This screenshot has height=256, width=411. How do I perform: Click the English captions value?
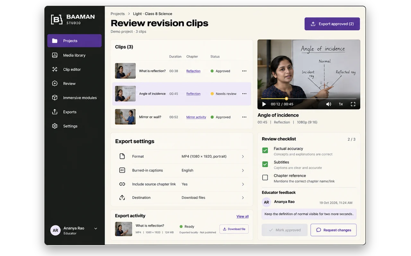[188, 171]
